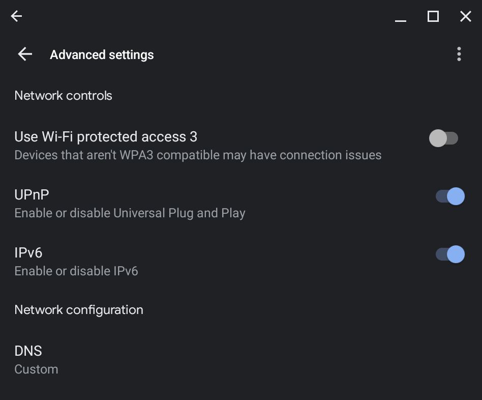Click the DNS 'Custom' value text
The image size is (482, 400).
pos(36,369)
